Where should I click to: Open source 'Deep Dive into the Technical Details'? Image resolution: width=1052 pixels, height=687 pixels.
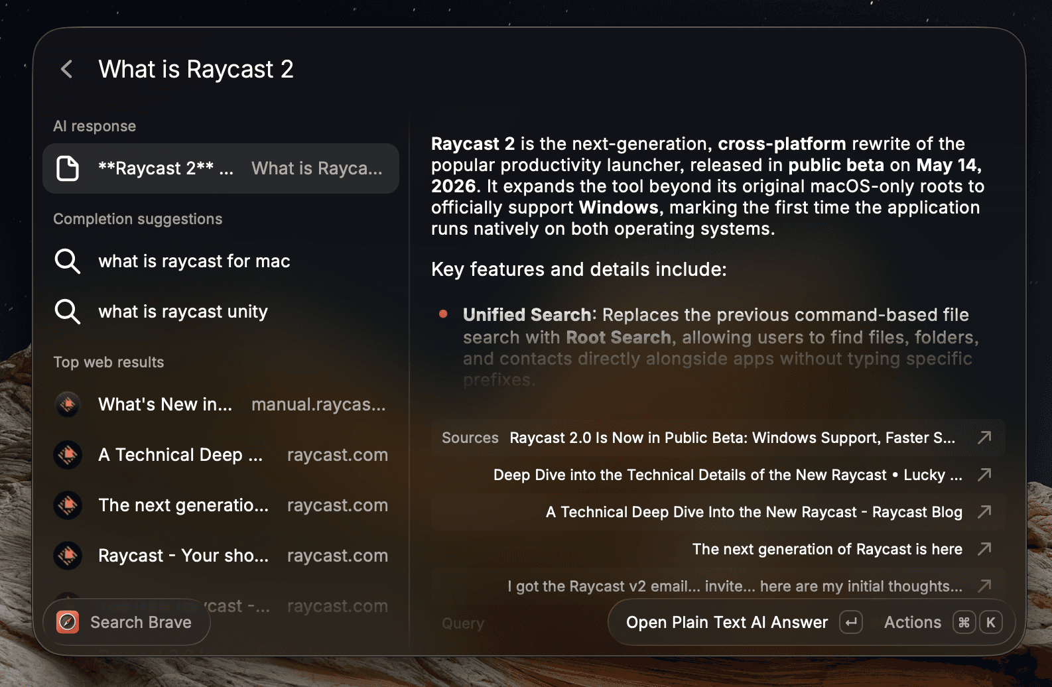tap(718, 475)
